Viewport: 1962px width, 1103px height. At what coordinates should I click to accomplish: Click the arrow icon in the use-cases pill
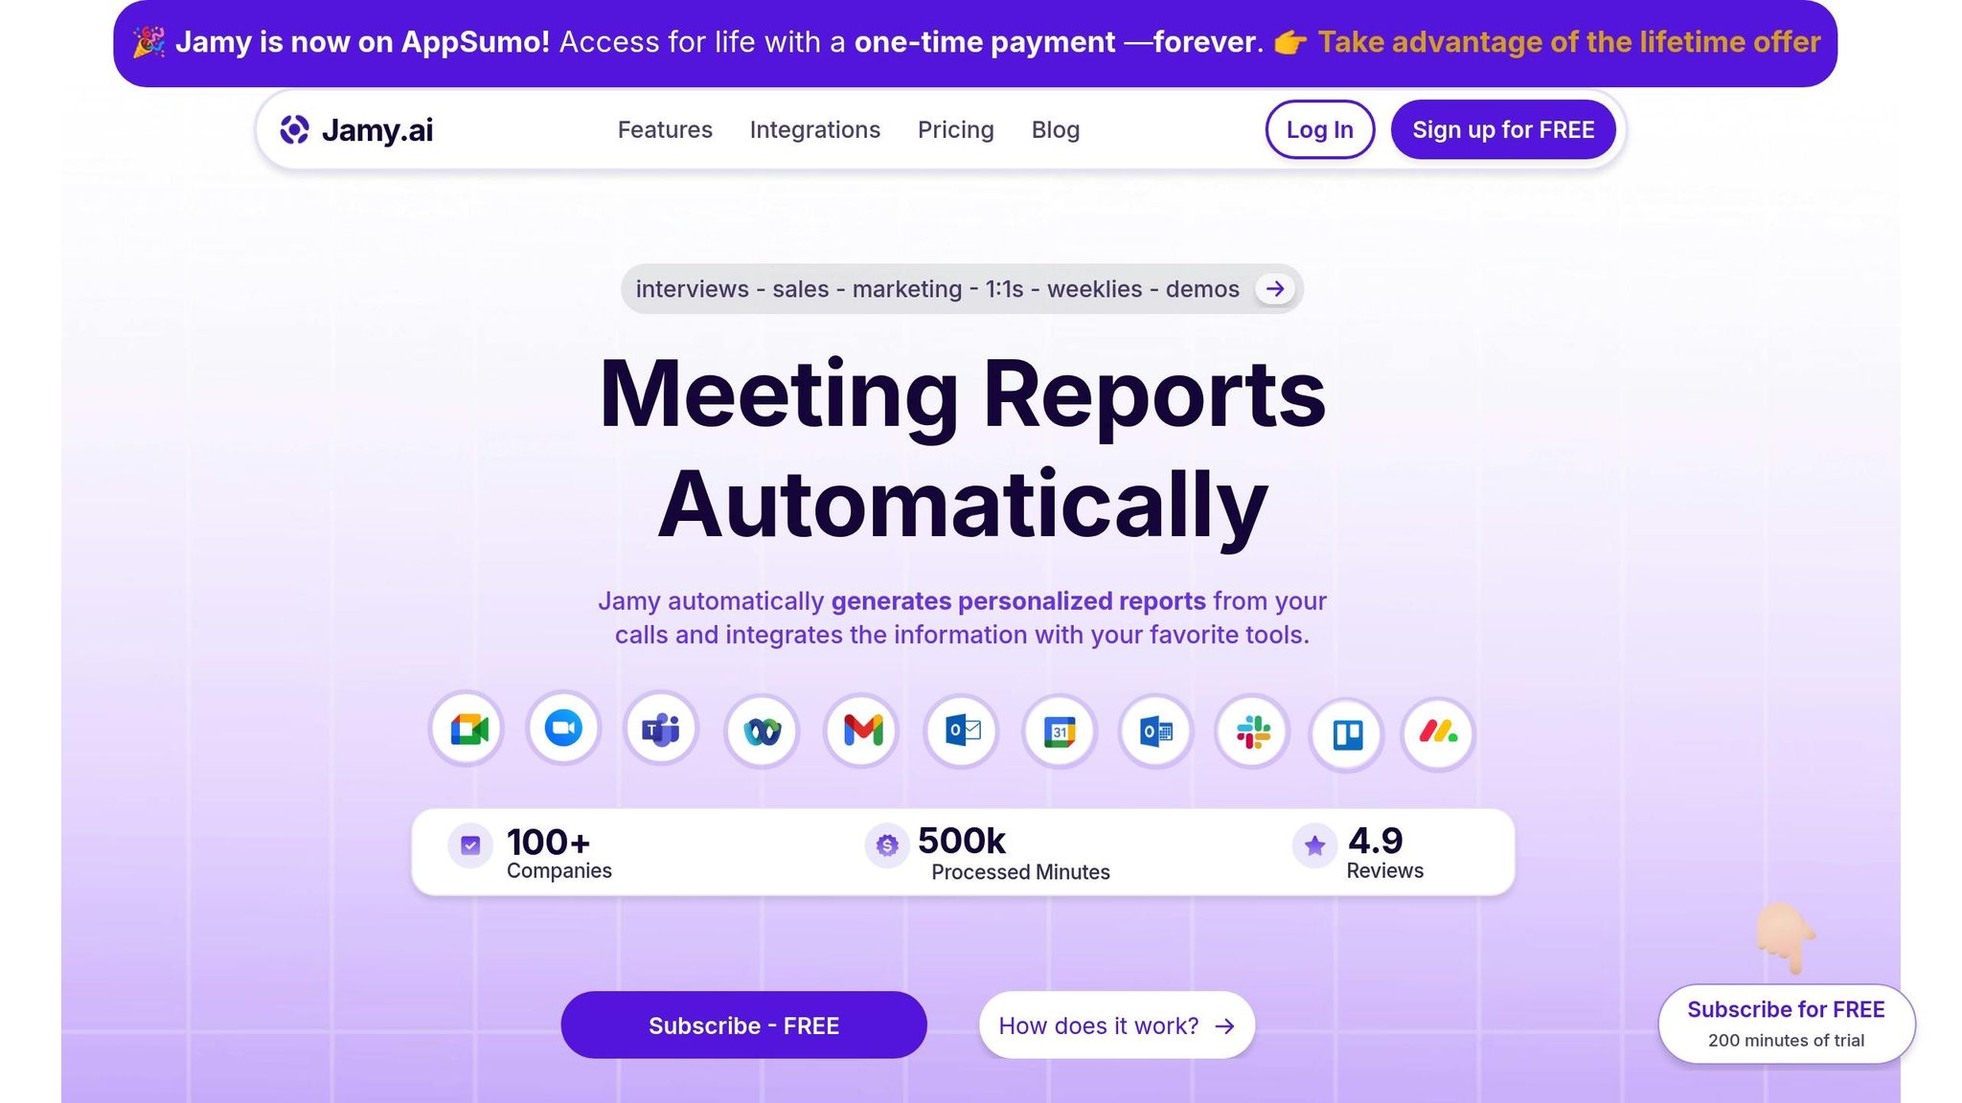coord(1275,289)
